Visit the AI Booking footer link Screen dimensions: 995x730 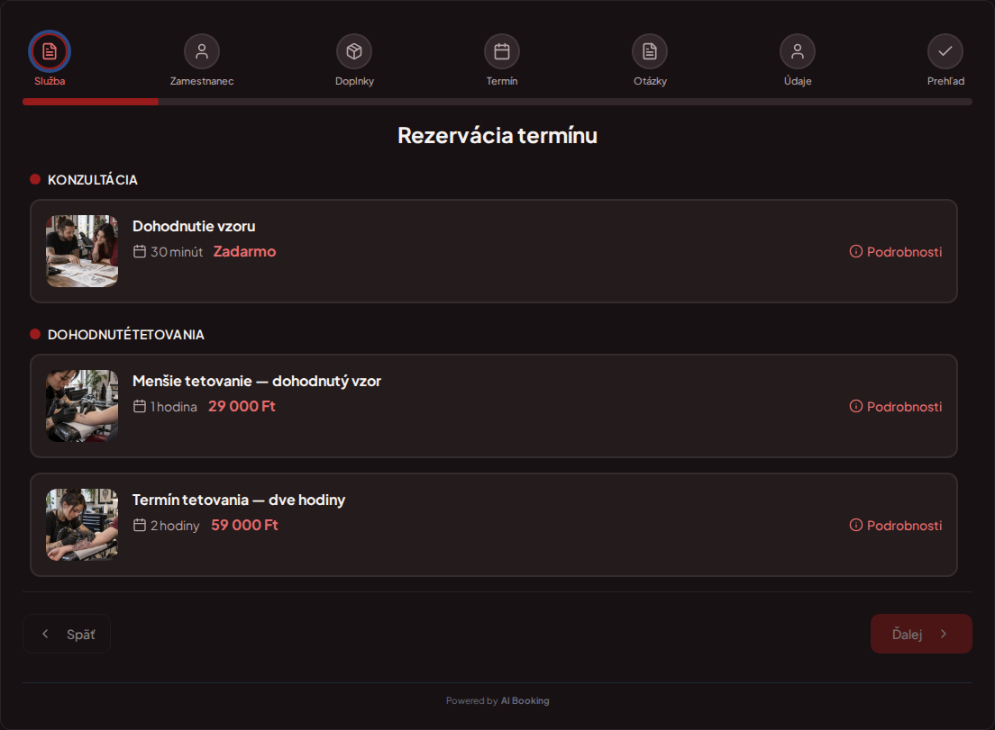click(525, 701)
